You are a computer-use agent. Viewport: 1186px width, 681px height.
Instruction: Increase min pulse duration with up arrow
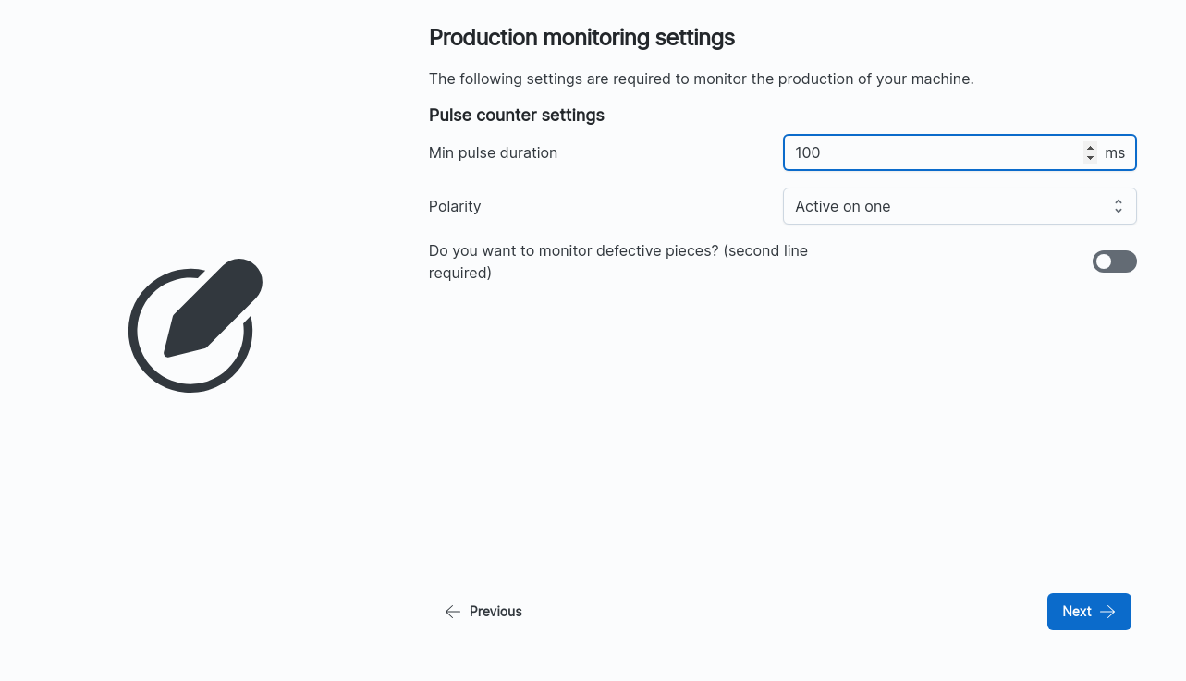point(1091,148)
